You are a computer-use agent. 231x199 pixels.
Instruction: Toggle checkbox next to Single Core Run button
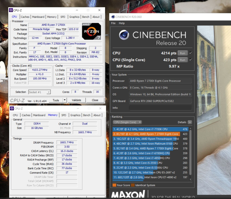pos(191,60)
